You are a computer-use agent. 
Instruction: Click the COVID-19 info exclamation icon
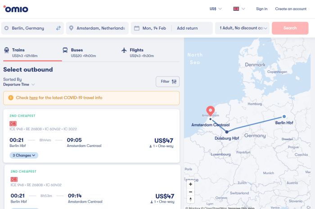click(x=11, y=98)
